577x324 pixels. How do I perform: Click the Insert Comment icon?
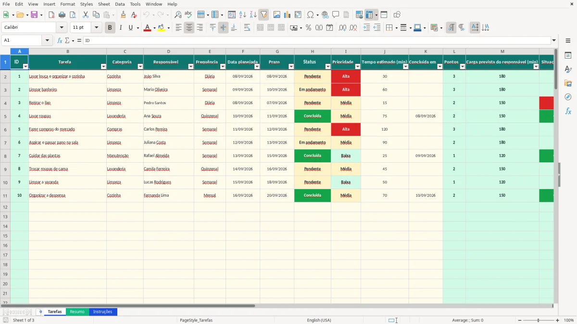tap(336, 15)
